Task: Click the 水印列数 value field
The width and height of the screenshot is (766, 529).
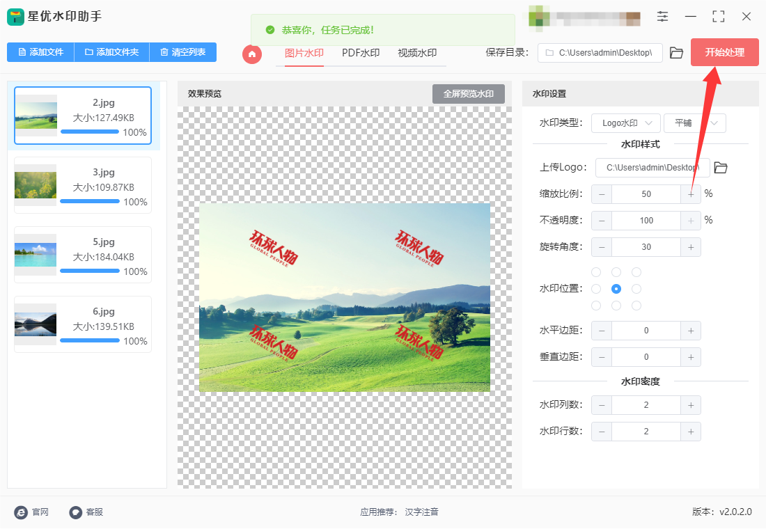Action: (x=646, y=405)
